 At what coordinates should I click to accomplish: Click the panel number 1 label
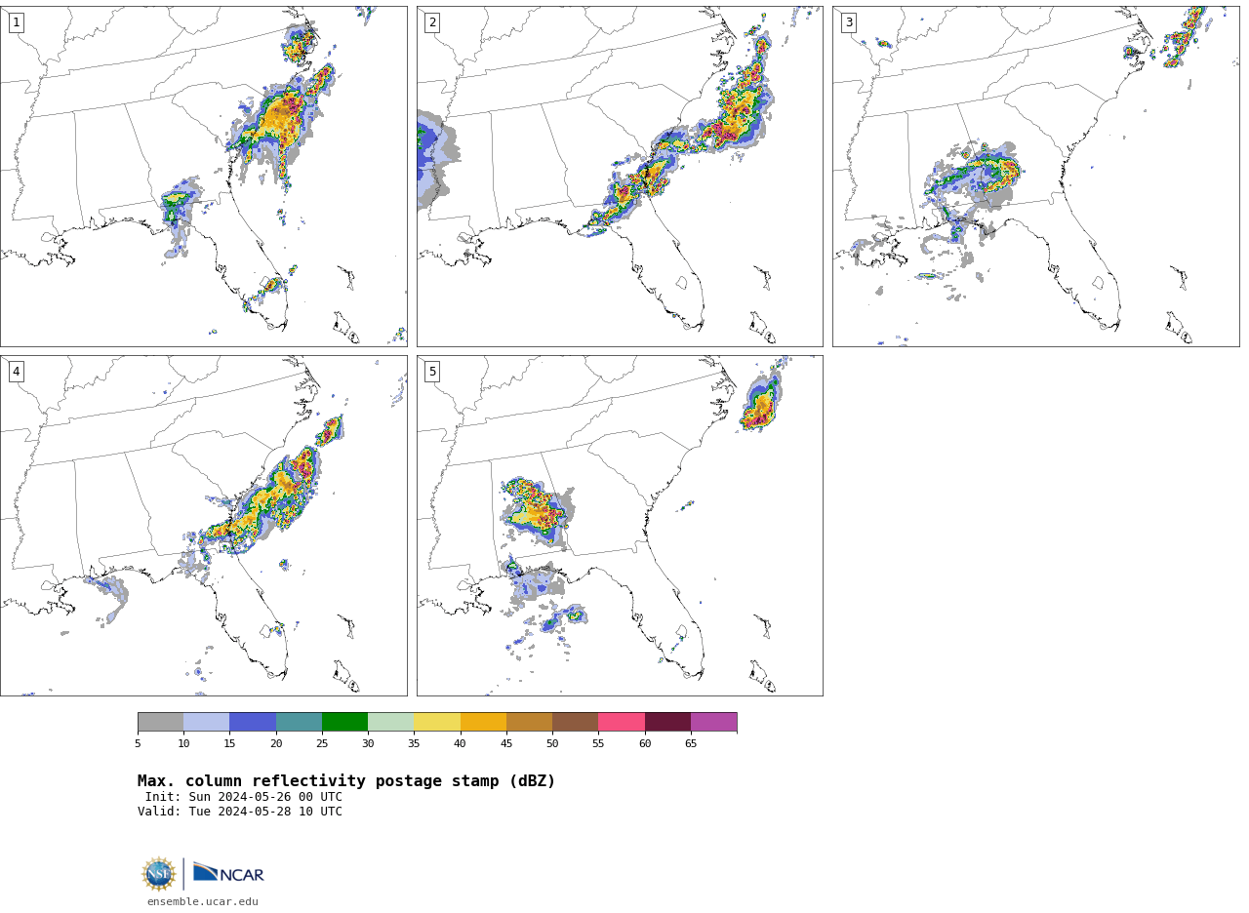tap(16, 22)
